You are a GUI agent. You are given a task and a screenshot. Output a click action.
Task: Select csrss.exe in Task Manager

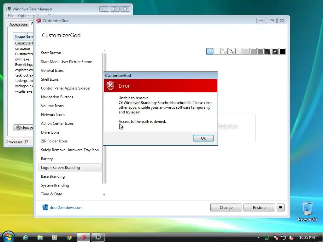pyautogui.click(x=22, y=49)
